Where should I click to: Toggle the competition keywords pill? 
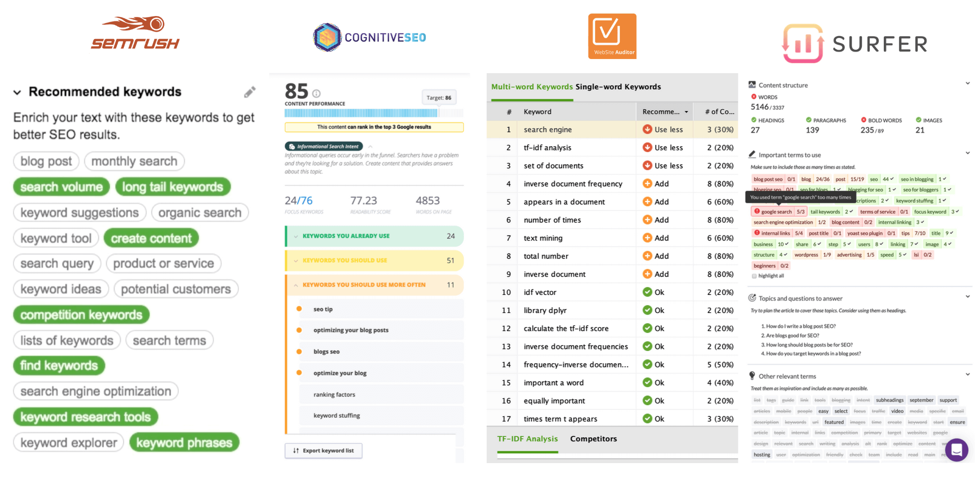(81, 315)
